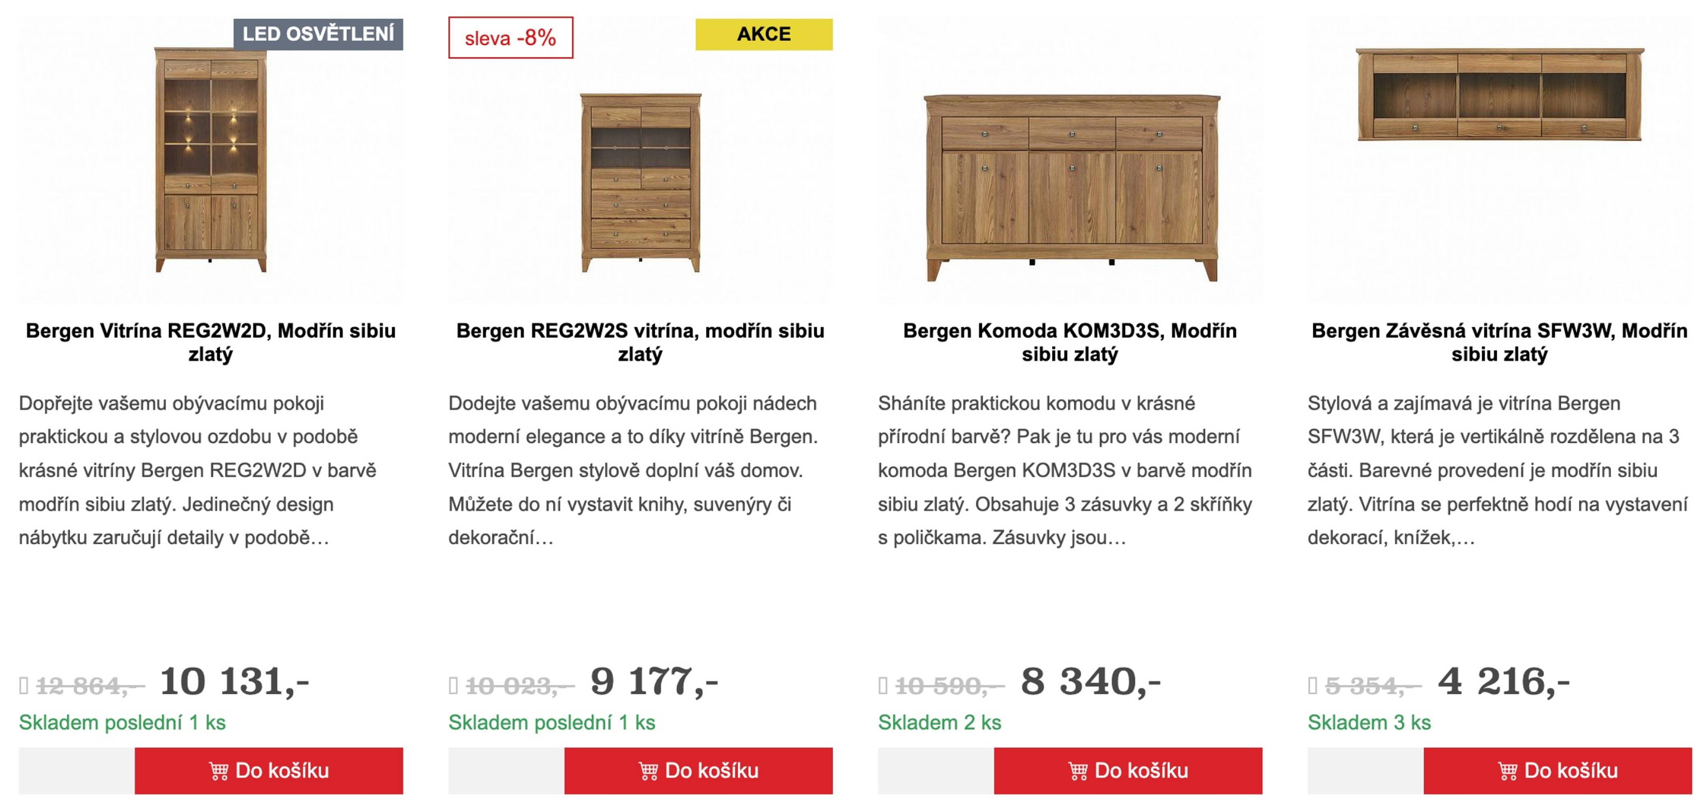Click quantity field for the 9 177,- product
Viewport: 1706px width, 811px height.
tap(506, 770)
